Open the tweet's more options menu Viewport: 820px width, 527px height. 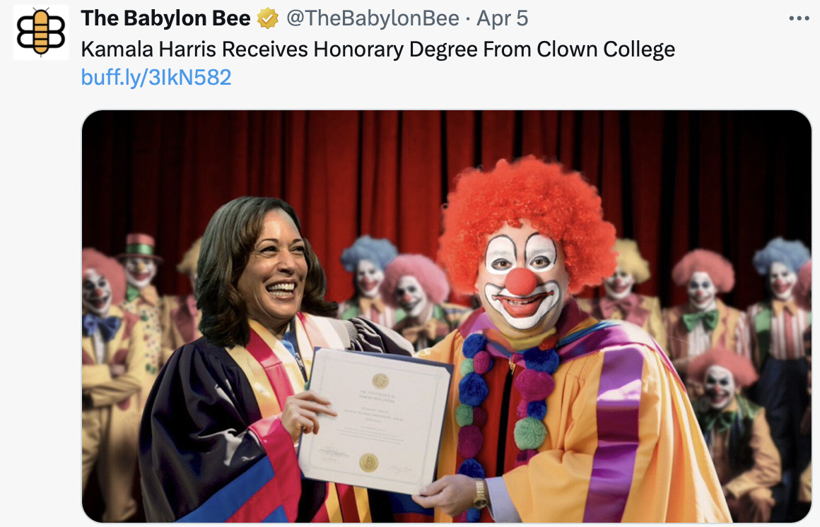coord(798,19)
